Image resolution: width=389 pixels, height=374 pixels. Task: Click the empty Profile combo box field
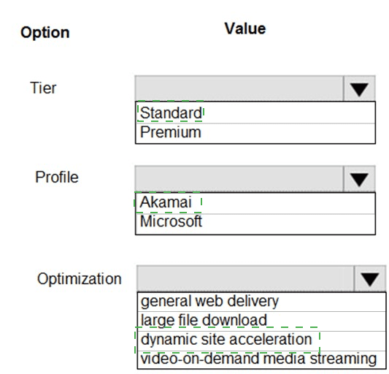tap(239, 179)
